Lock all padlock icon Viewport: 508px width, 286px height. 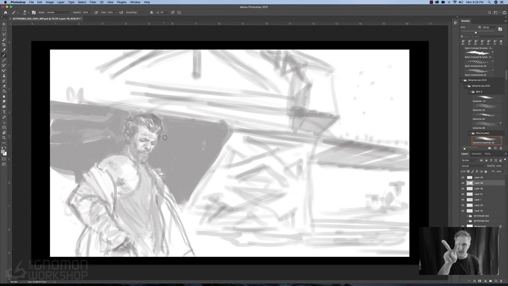(x=485, y=171)
